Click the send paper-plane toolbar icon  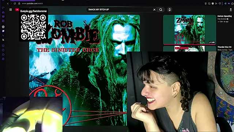pyautogui.click(x=216, y=3)
